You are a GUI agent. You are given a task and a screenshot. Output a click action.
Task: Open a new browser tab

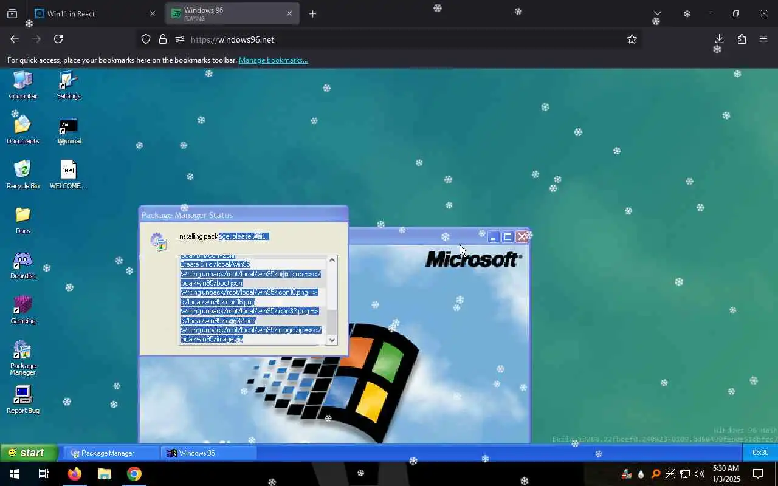point(312,13)
